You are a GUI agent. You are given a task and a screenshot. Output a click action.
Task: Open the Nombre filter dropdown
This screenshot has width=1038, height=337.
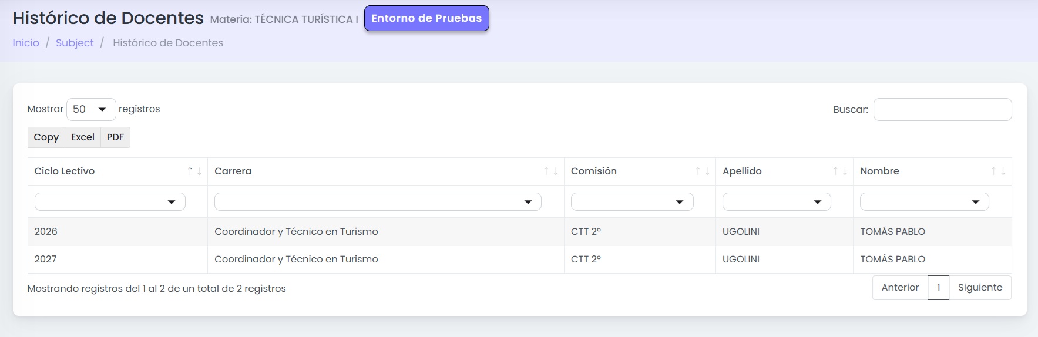tap(925, 202)
